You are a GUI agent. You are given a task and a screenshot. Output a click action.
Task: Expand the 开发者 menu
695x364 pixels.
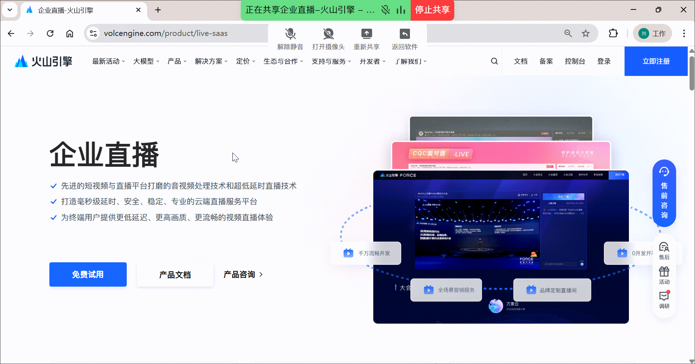tap(373, 61)
